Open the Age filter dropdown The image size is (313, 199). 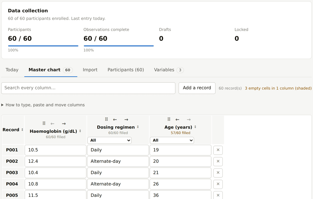coord(172,140)
